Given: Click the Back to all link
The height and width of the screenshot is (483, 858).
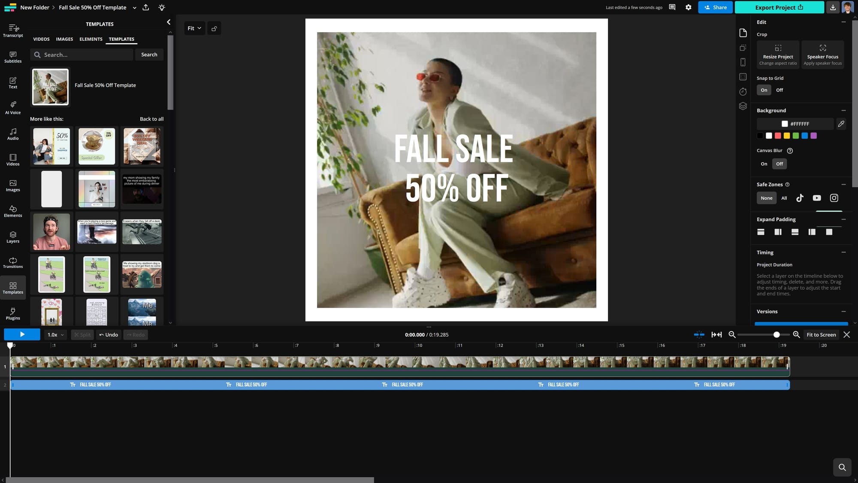Looking at the screenshot, I should (152, 119).
